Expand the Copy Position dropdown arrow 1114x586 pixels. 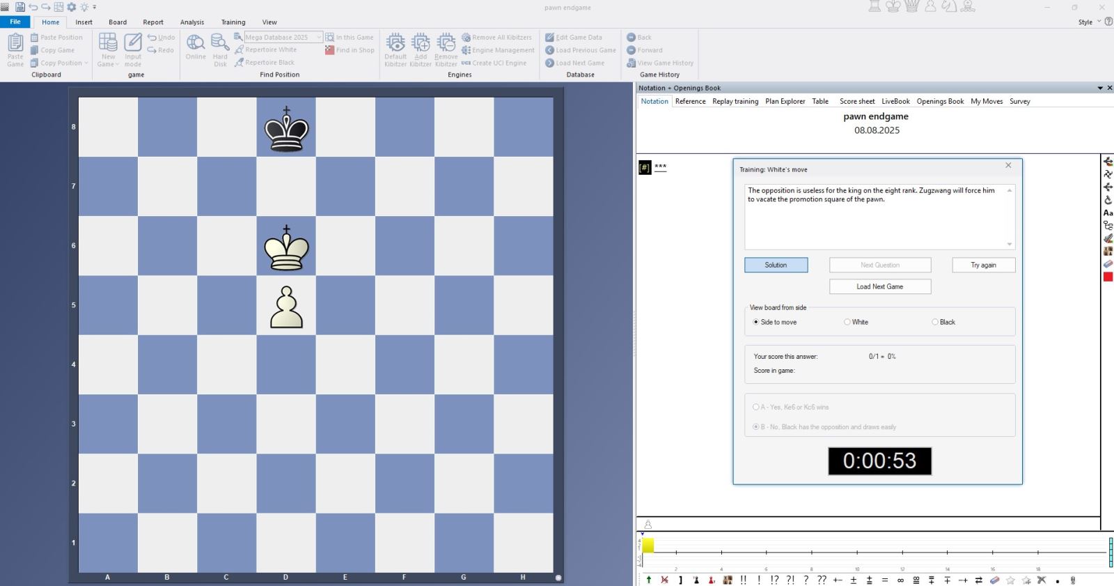[86, 63]
